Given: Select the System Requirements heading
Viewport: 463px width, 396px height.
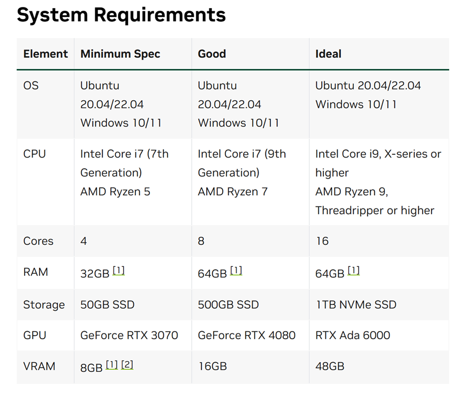Looking at the screenshot, I should [x=121, y=14].
